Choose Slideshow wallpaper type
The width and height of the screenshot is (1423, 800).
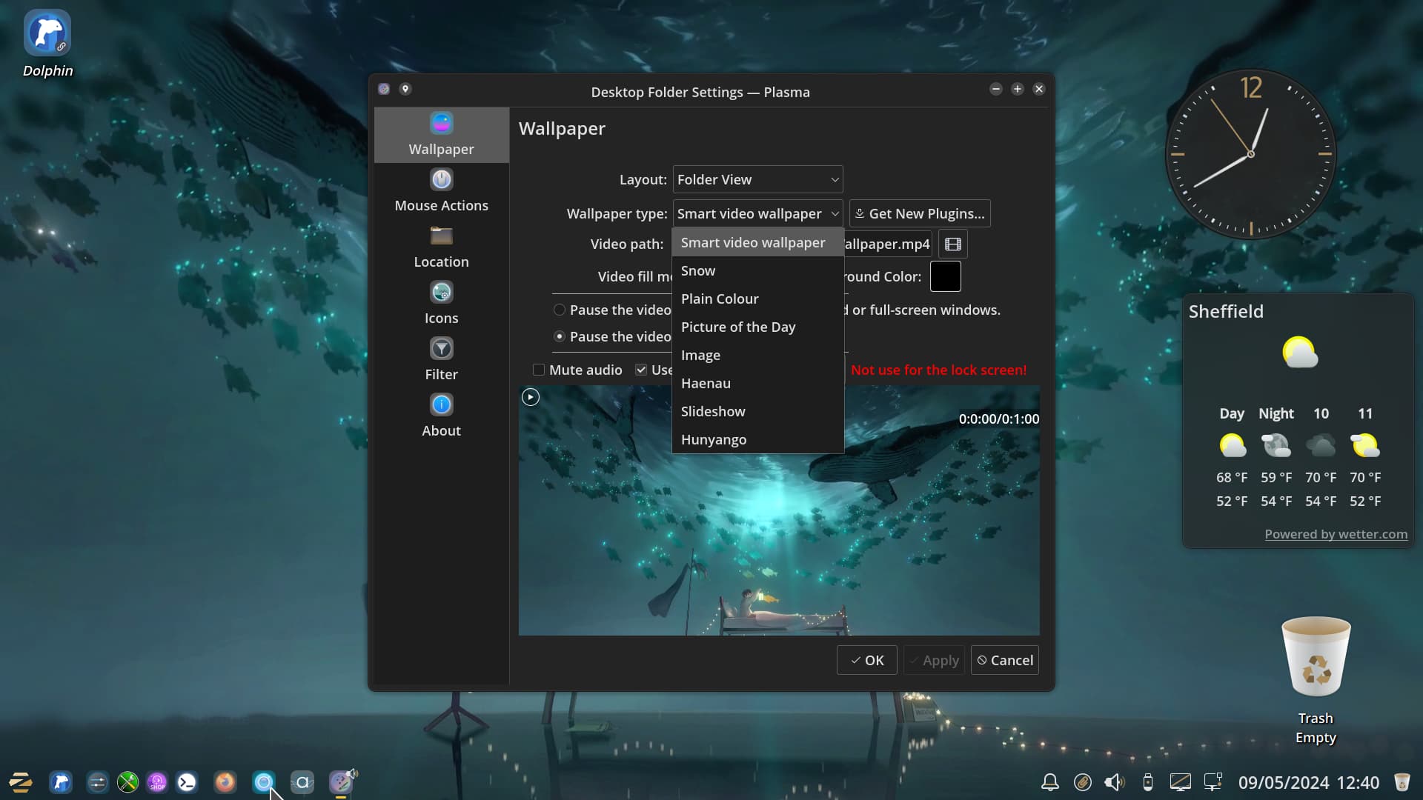[x=757, y=411]
